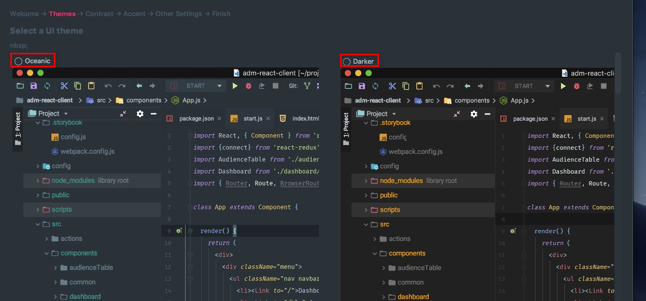Click Synchronize icon in Oceanic preview toolbar
The image size is (646, 301).
tap(47, 86)
